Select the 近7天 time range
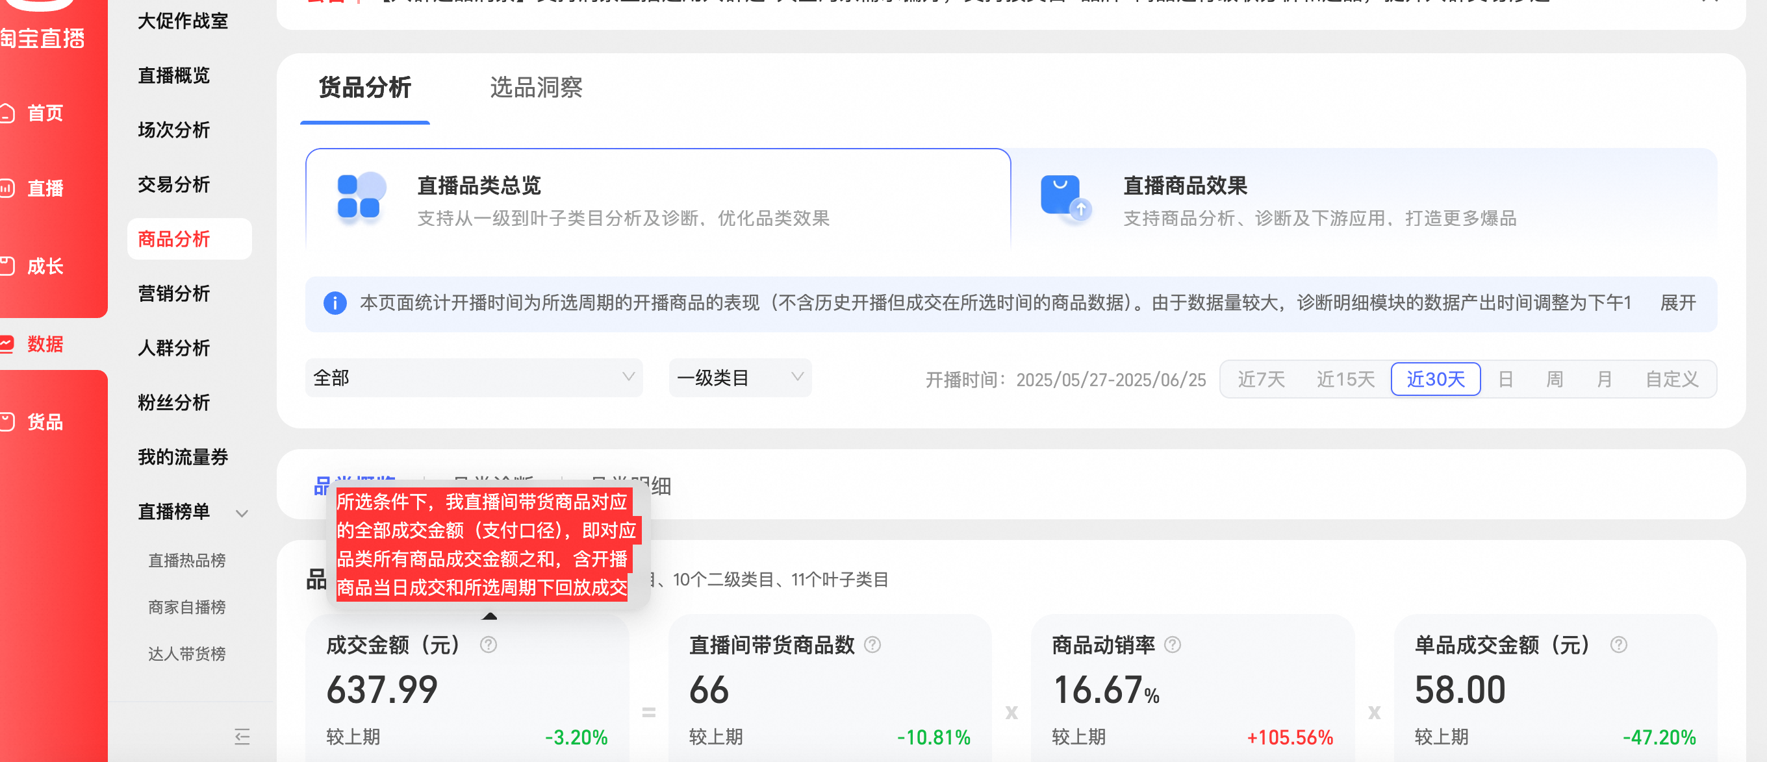The width and height of the screenshot is (1767, 762). pos(1261,379)
